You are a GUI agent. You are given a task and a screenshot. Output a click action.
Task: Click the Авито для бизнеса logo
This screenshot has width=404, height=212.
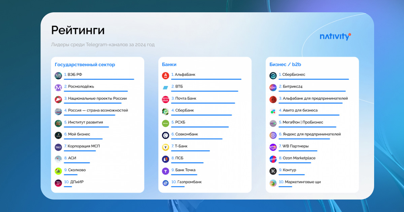[273, 112]
